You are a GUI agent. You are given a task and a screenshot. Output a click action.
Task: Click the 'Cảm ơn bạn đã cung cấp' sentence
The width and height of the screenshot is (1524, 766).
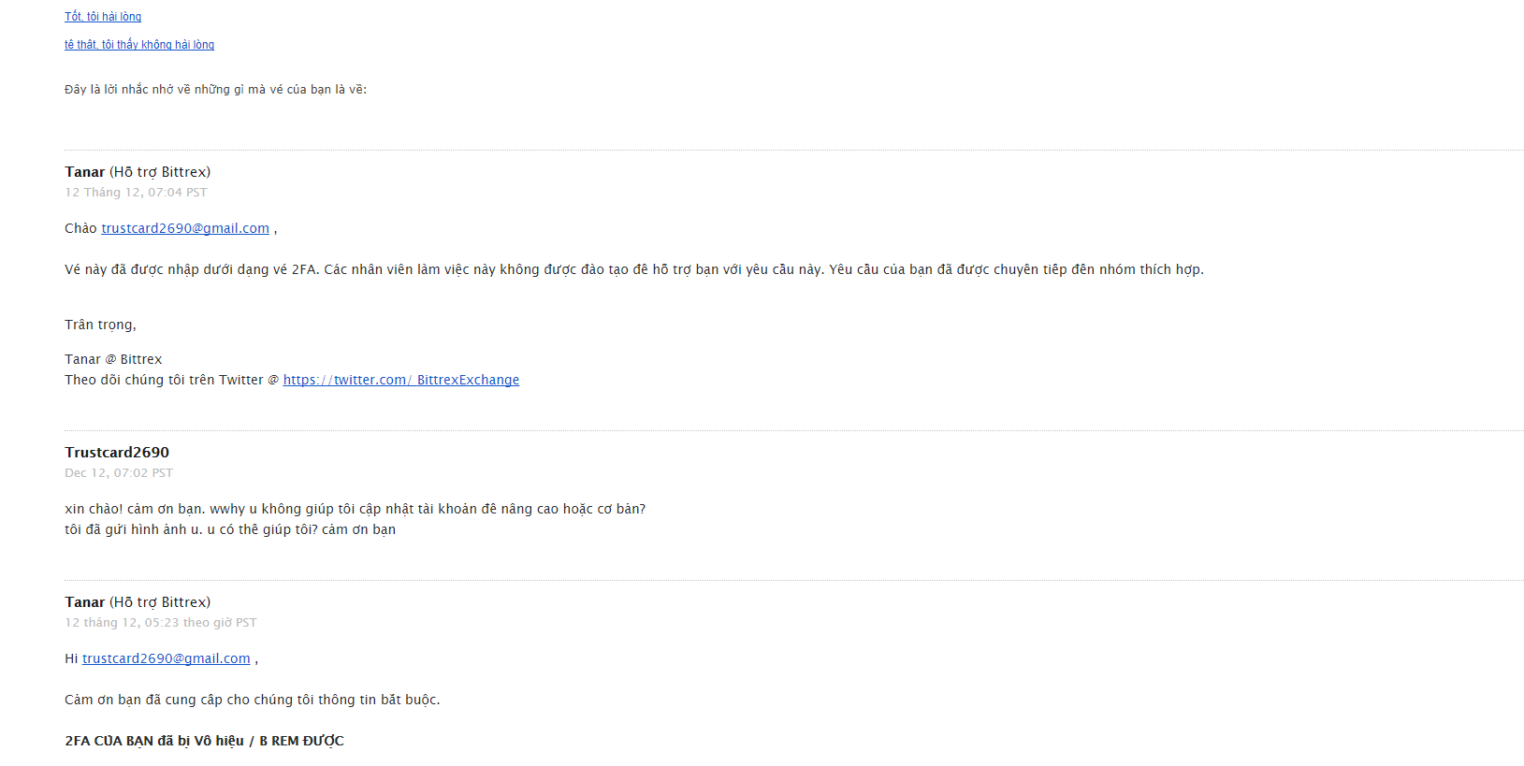[x=252, y=700]
